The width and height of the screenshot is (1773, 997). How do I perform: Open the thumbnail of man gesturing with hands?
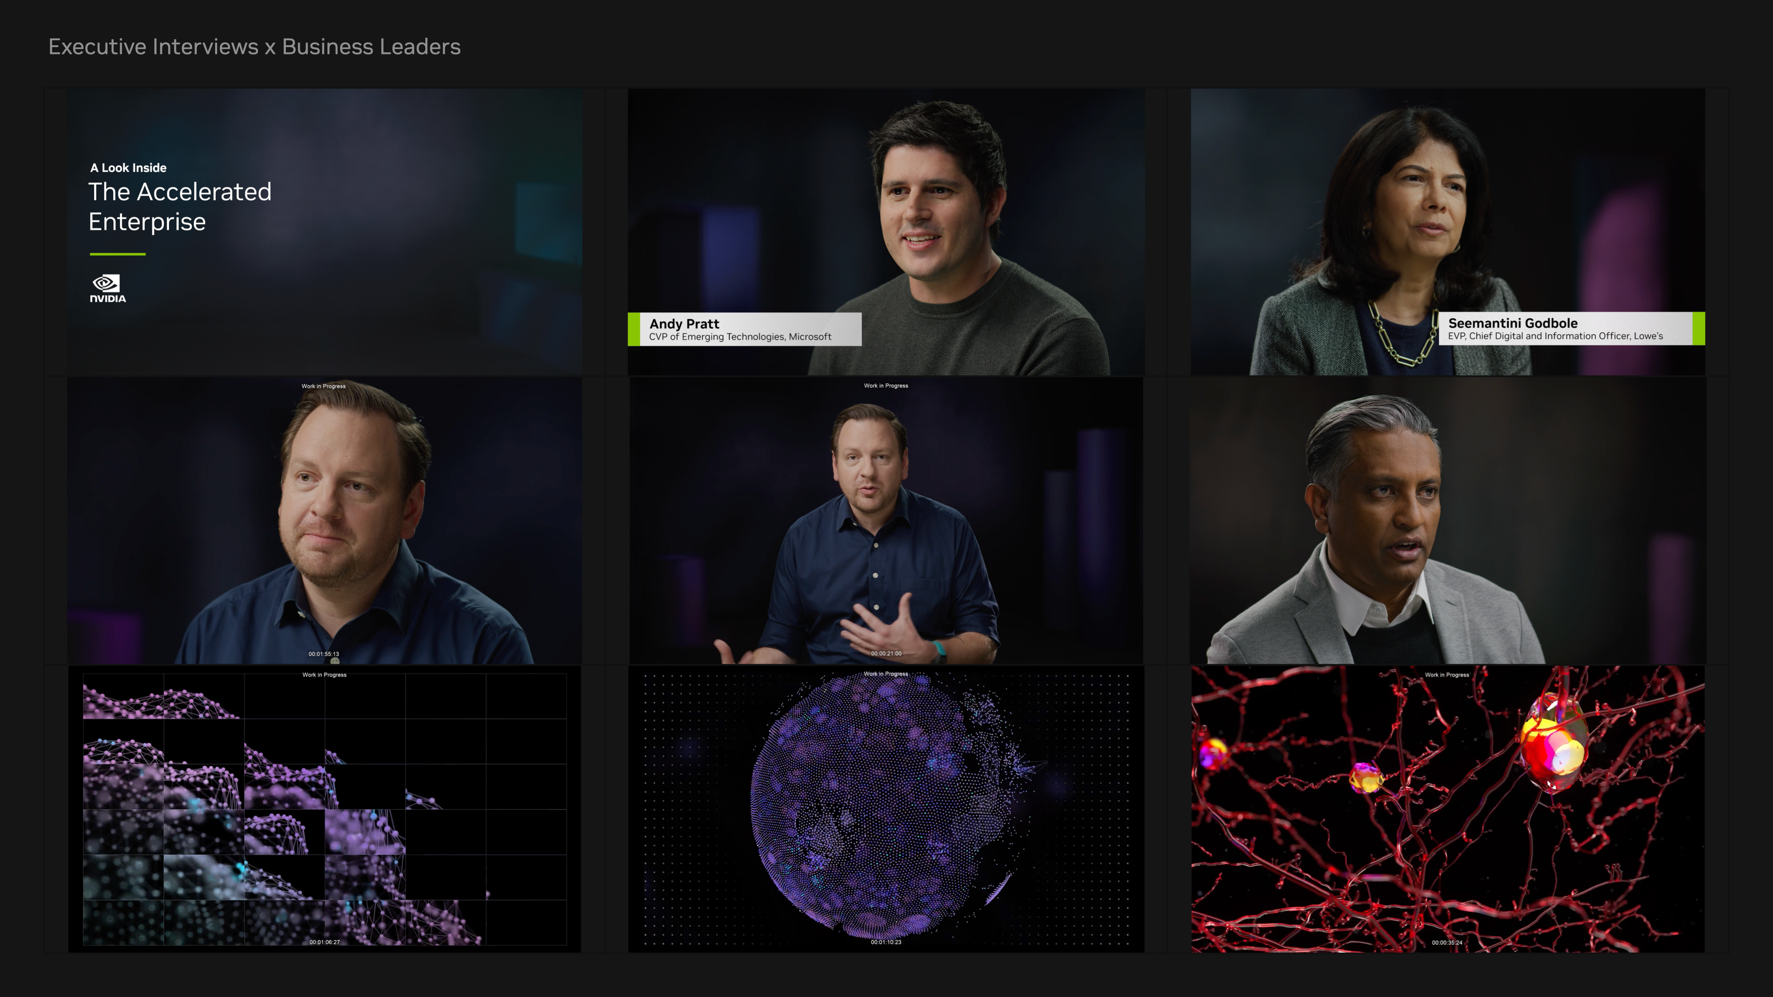(886, 521)
